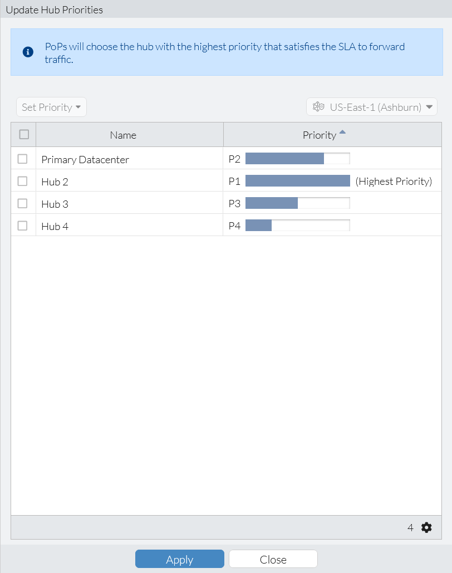Toggle the select-all checkbox in header

[23, 134]
